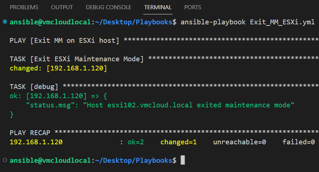
Task: Click the ok=2 recap value
Action: tap(136, 142)
